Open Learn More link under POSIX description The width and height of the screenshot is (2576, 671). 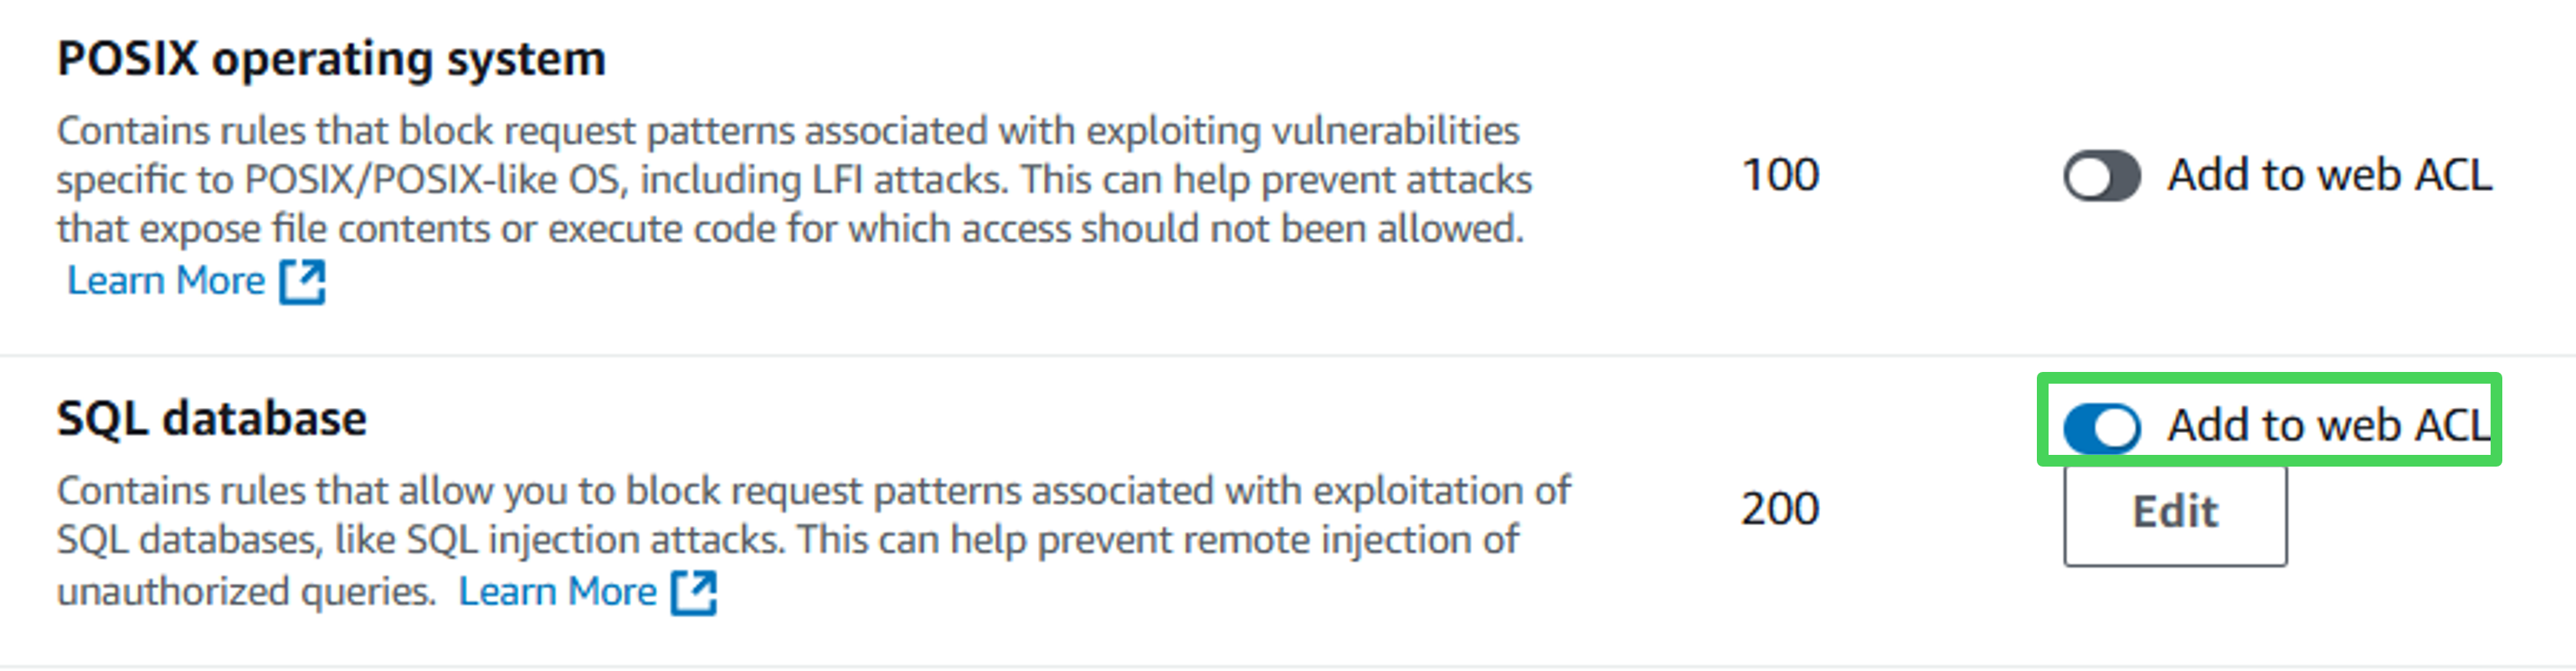[166, 281]
